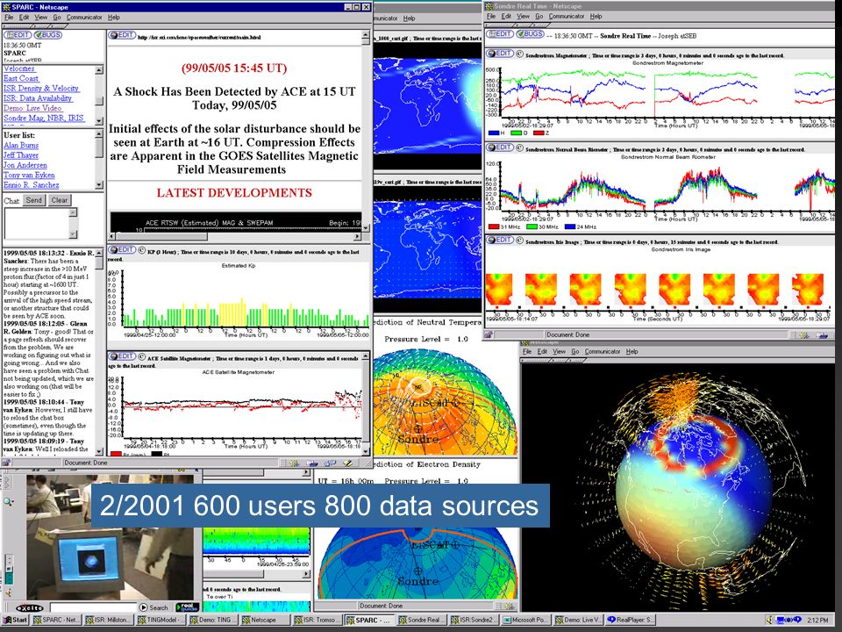This screenshot has height=632, width=842.
Task: Open Communicator menu in Sondre Real Time window
Action: pos(567,16)
